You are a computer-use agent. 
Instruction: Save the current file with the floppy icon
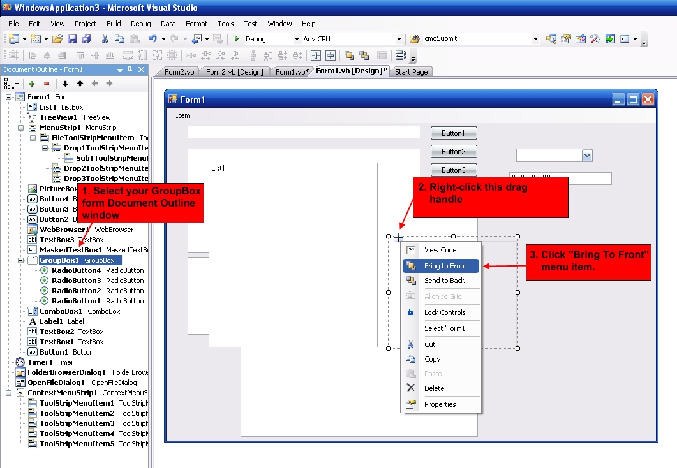pyautogui.click(x=72, y=39)
